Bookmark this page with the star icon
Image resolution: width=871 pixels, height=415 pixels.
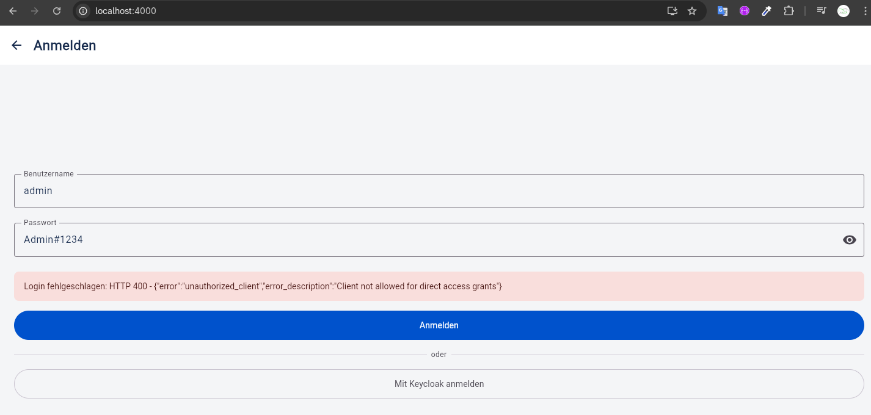tap(692, 11)
